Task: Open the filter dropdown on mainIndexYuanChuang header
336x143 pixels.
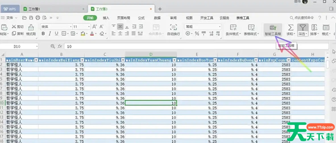Action: pos(174,60)
